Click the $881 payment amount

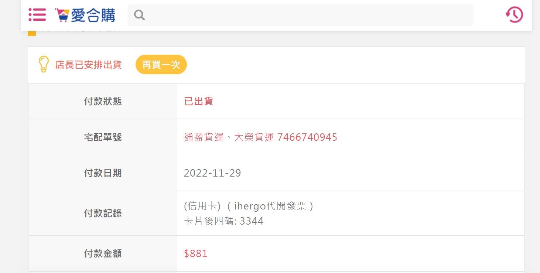coord(196,253)
